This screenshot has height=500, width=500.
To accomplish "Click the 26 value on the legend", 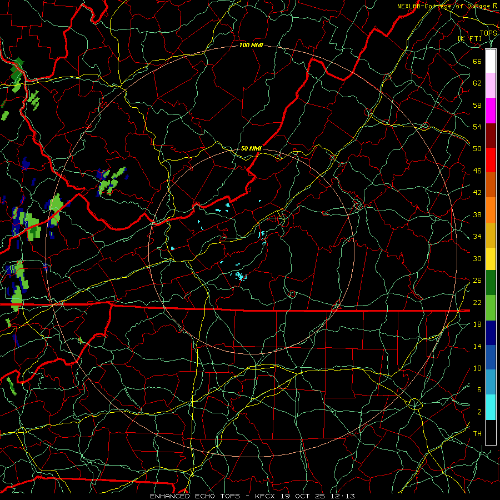I will [477, 280].
